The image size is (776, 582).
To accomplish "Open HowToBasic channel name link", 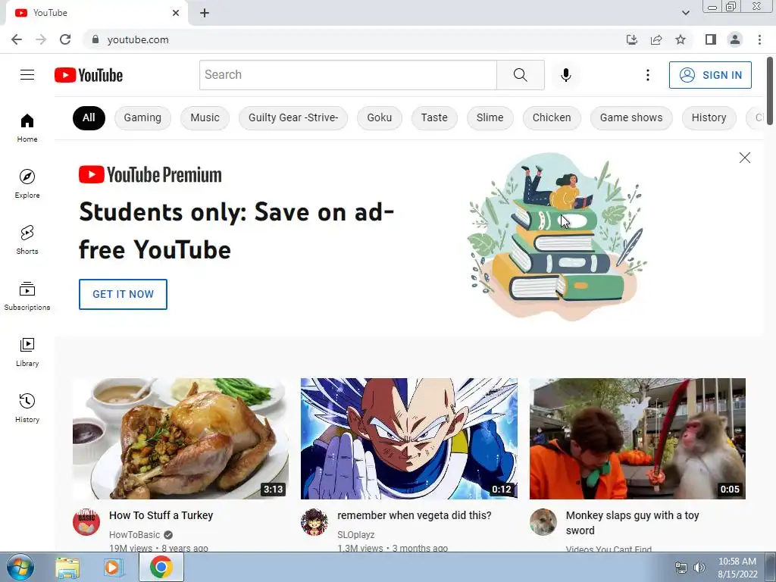I will point(135,534).
